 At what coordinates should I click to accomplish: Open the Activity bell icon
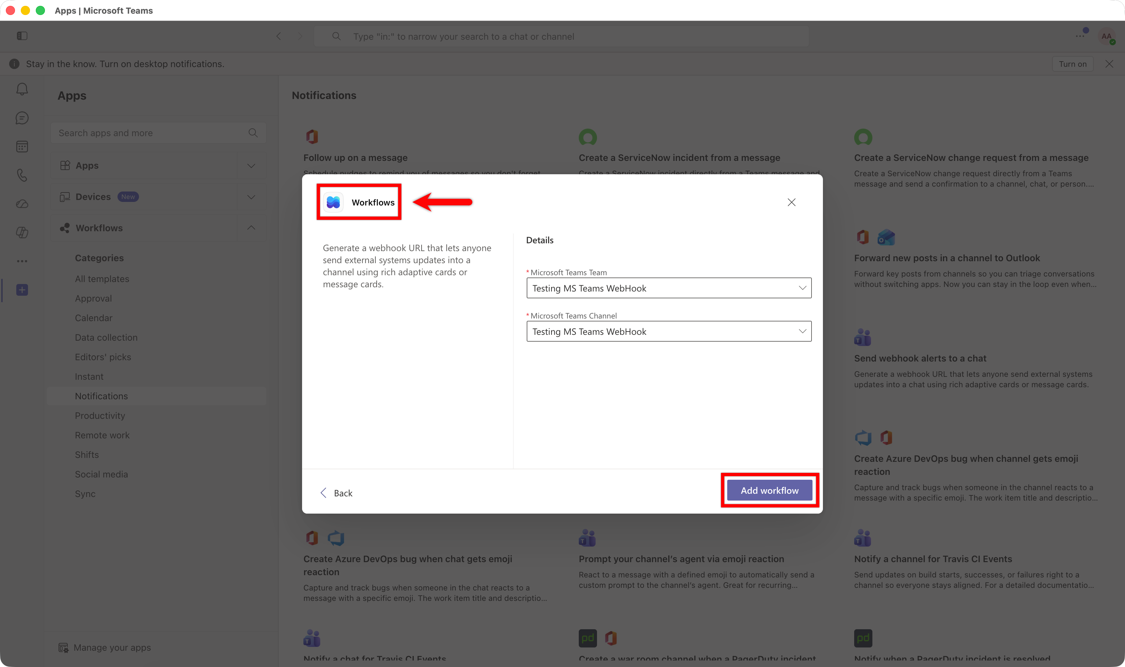point(22,89)
